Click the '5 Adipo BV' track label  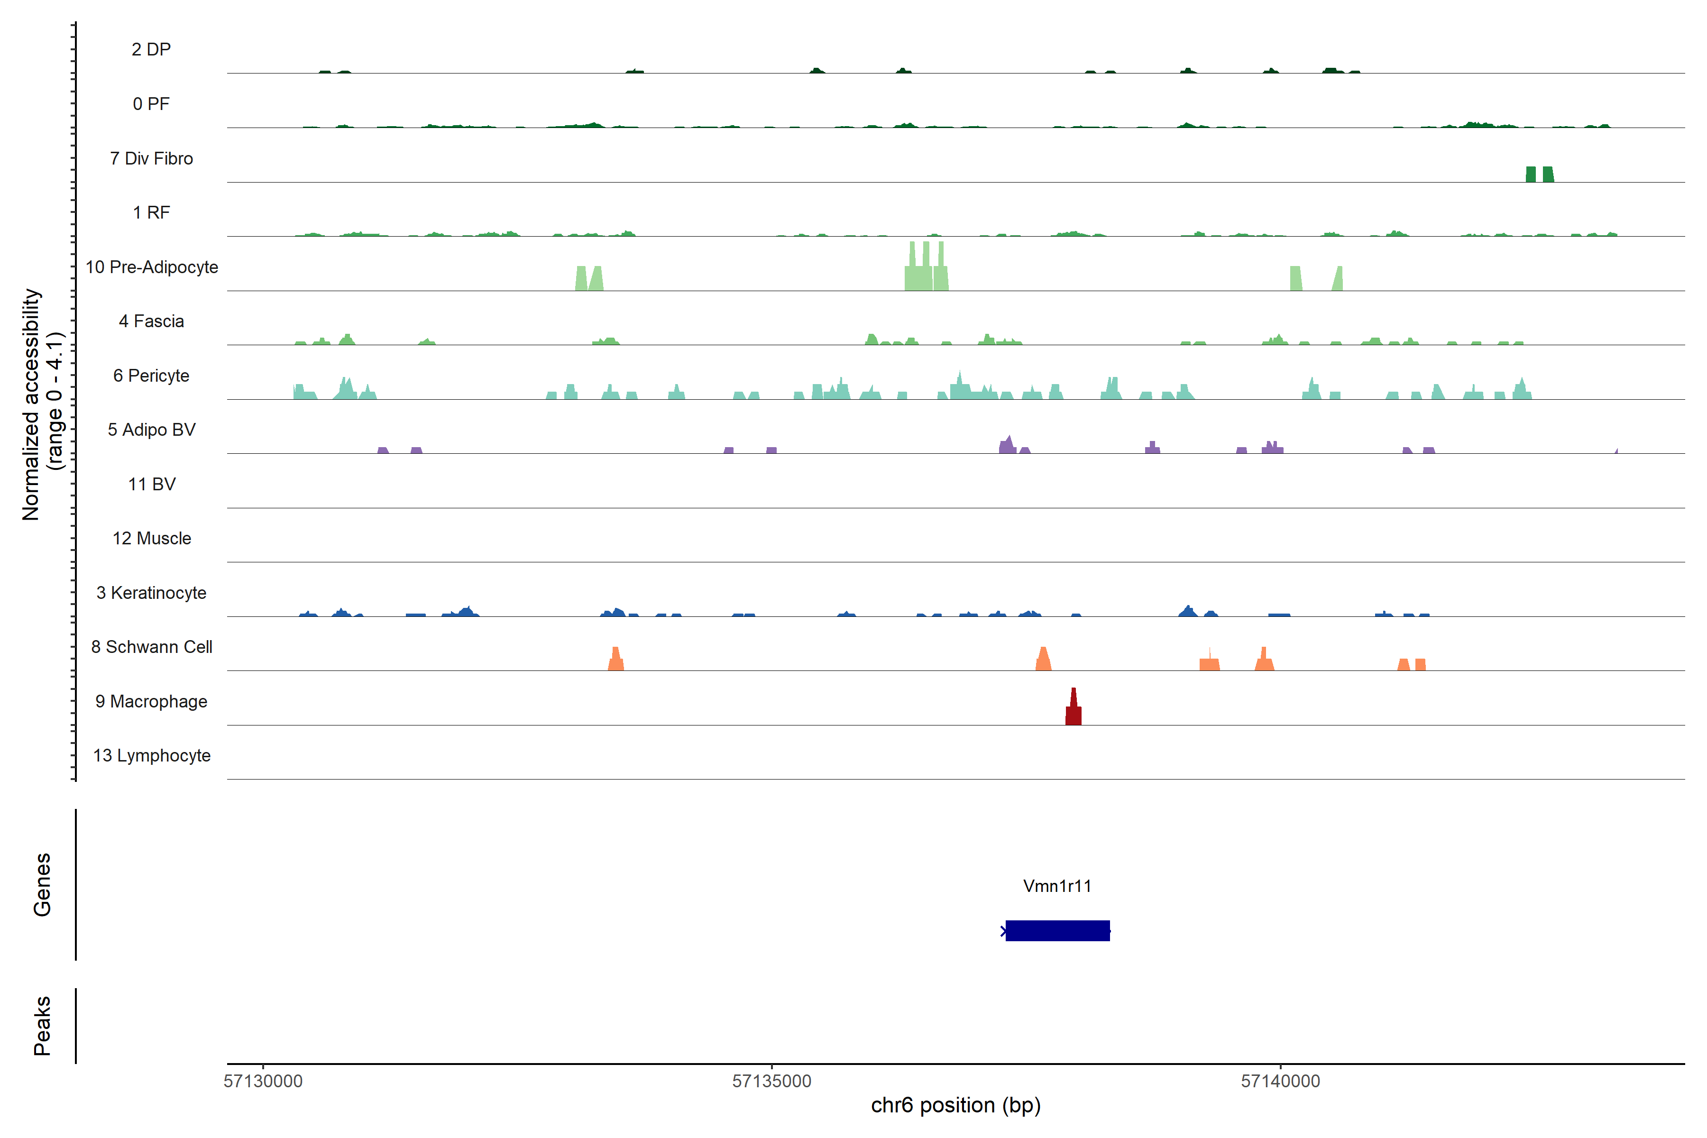click(152, 430)
